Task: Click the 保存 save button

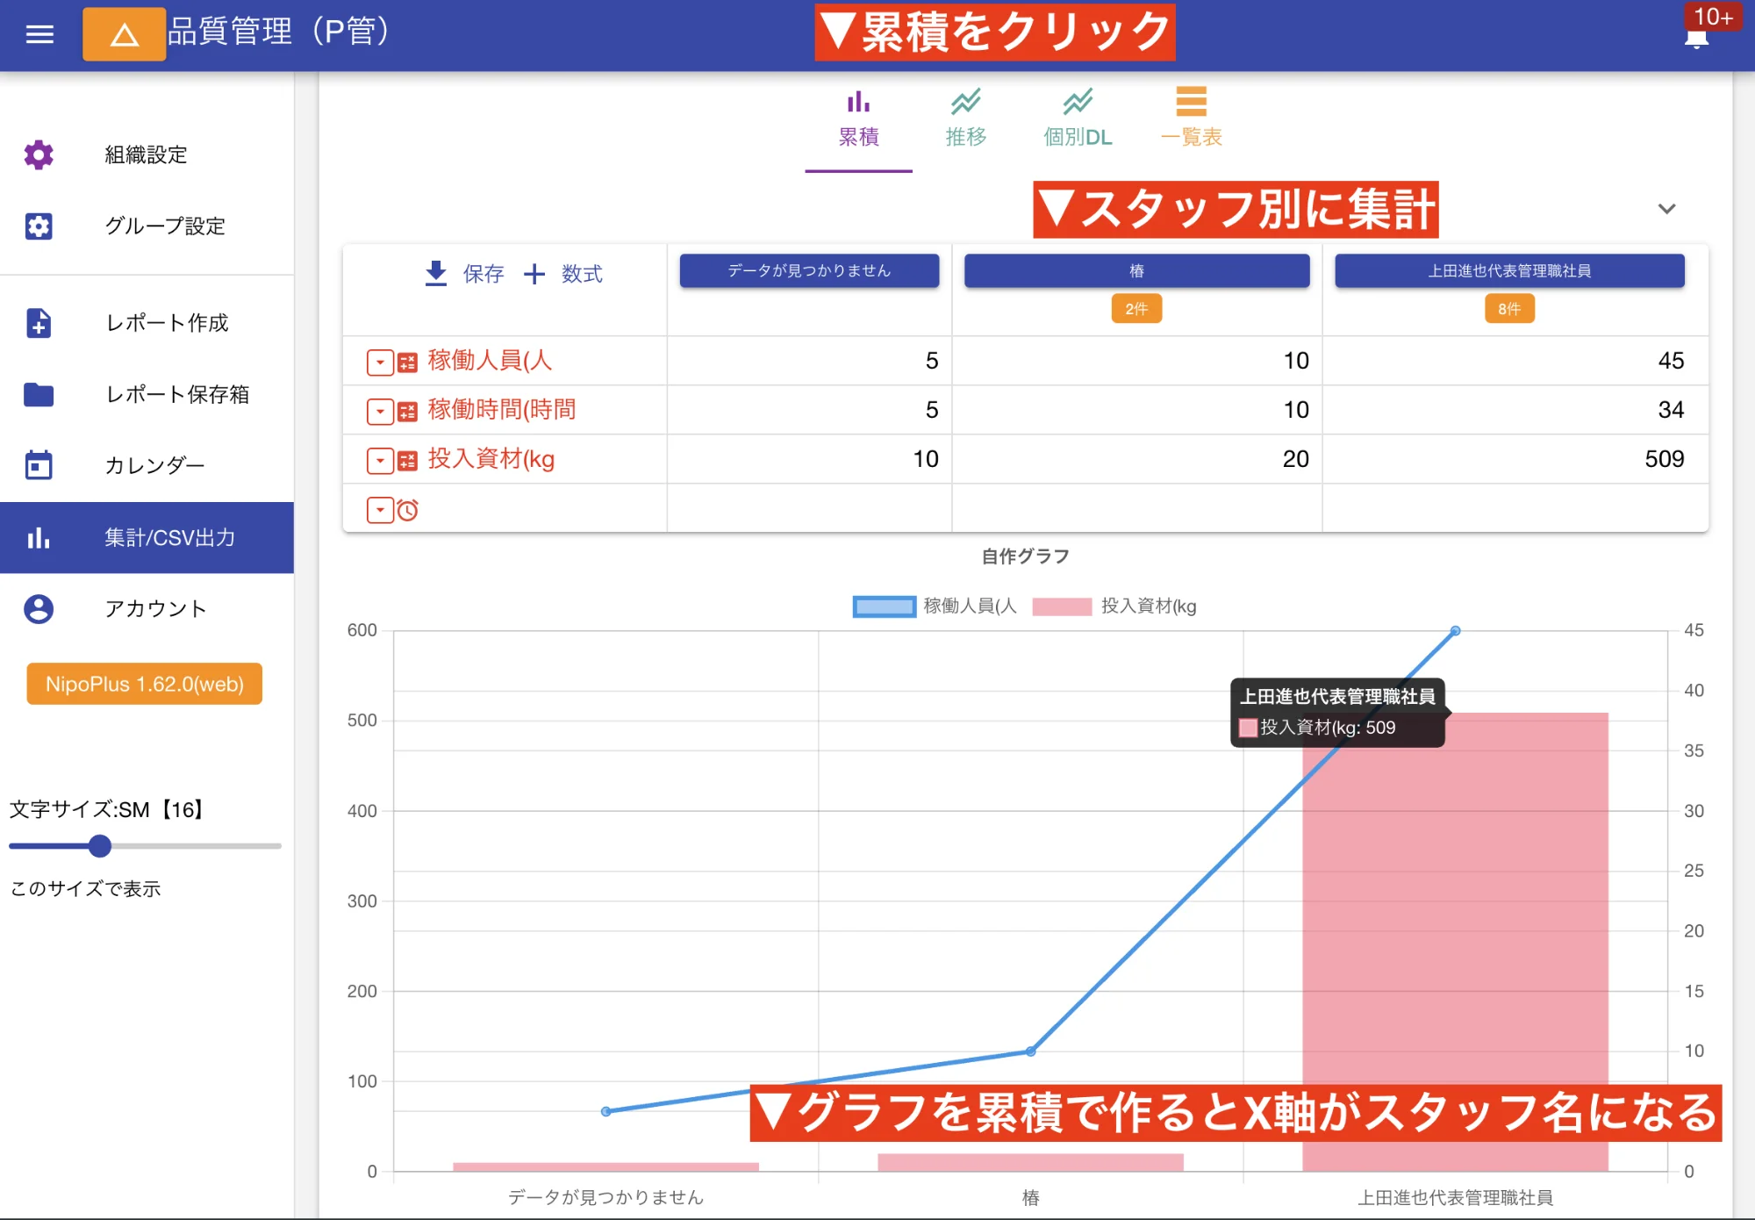Action: pos(465,273)
